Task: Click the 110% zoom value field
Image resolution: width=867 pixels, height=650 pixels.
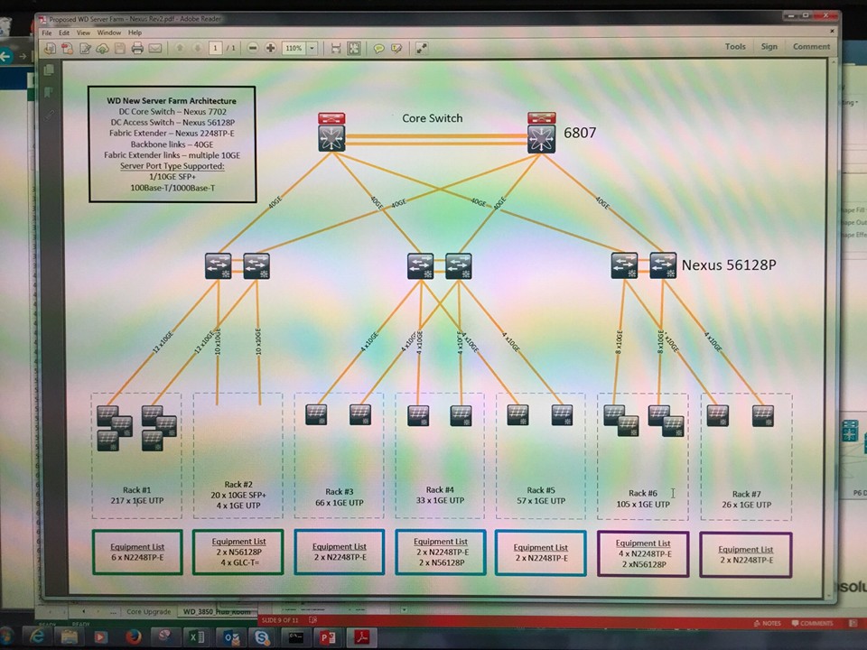Action: click(294, 48)
